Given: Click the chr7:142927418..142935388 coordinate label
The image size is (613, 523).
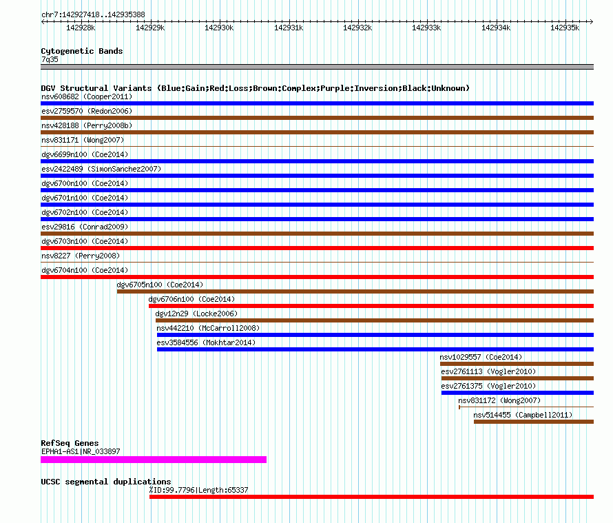Looking at the screenshot, I should (x=93, y=15).
